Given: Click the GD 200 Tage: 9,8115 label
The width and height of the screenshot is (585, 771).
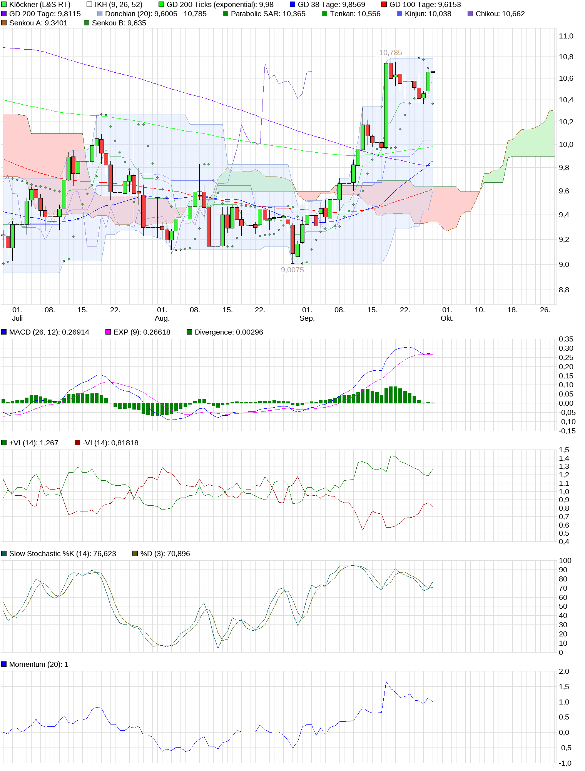Looking at the screenshot, I should coord(45,14).
